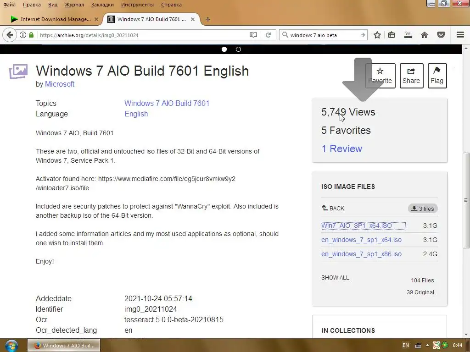The width and height of the screenshot is (470, 352).
Task: Click the English language link
Action: tap(136, 114)
